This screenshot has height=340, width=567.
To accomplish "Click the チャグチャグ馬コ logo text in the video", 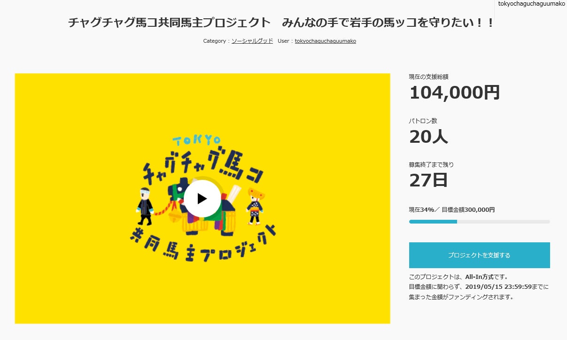I will pyautogui.click(x=202, y=164).
